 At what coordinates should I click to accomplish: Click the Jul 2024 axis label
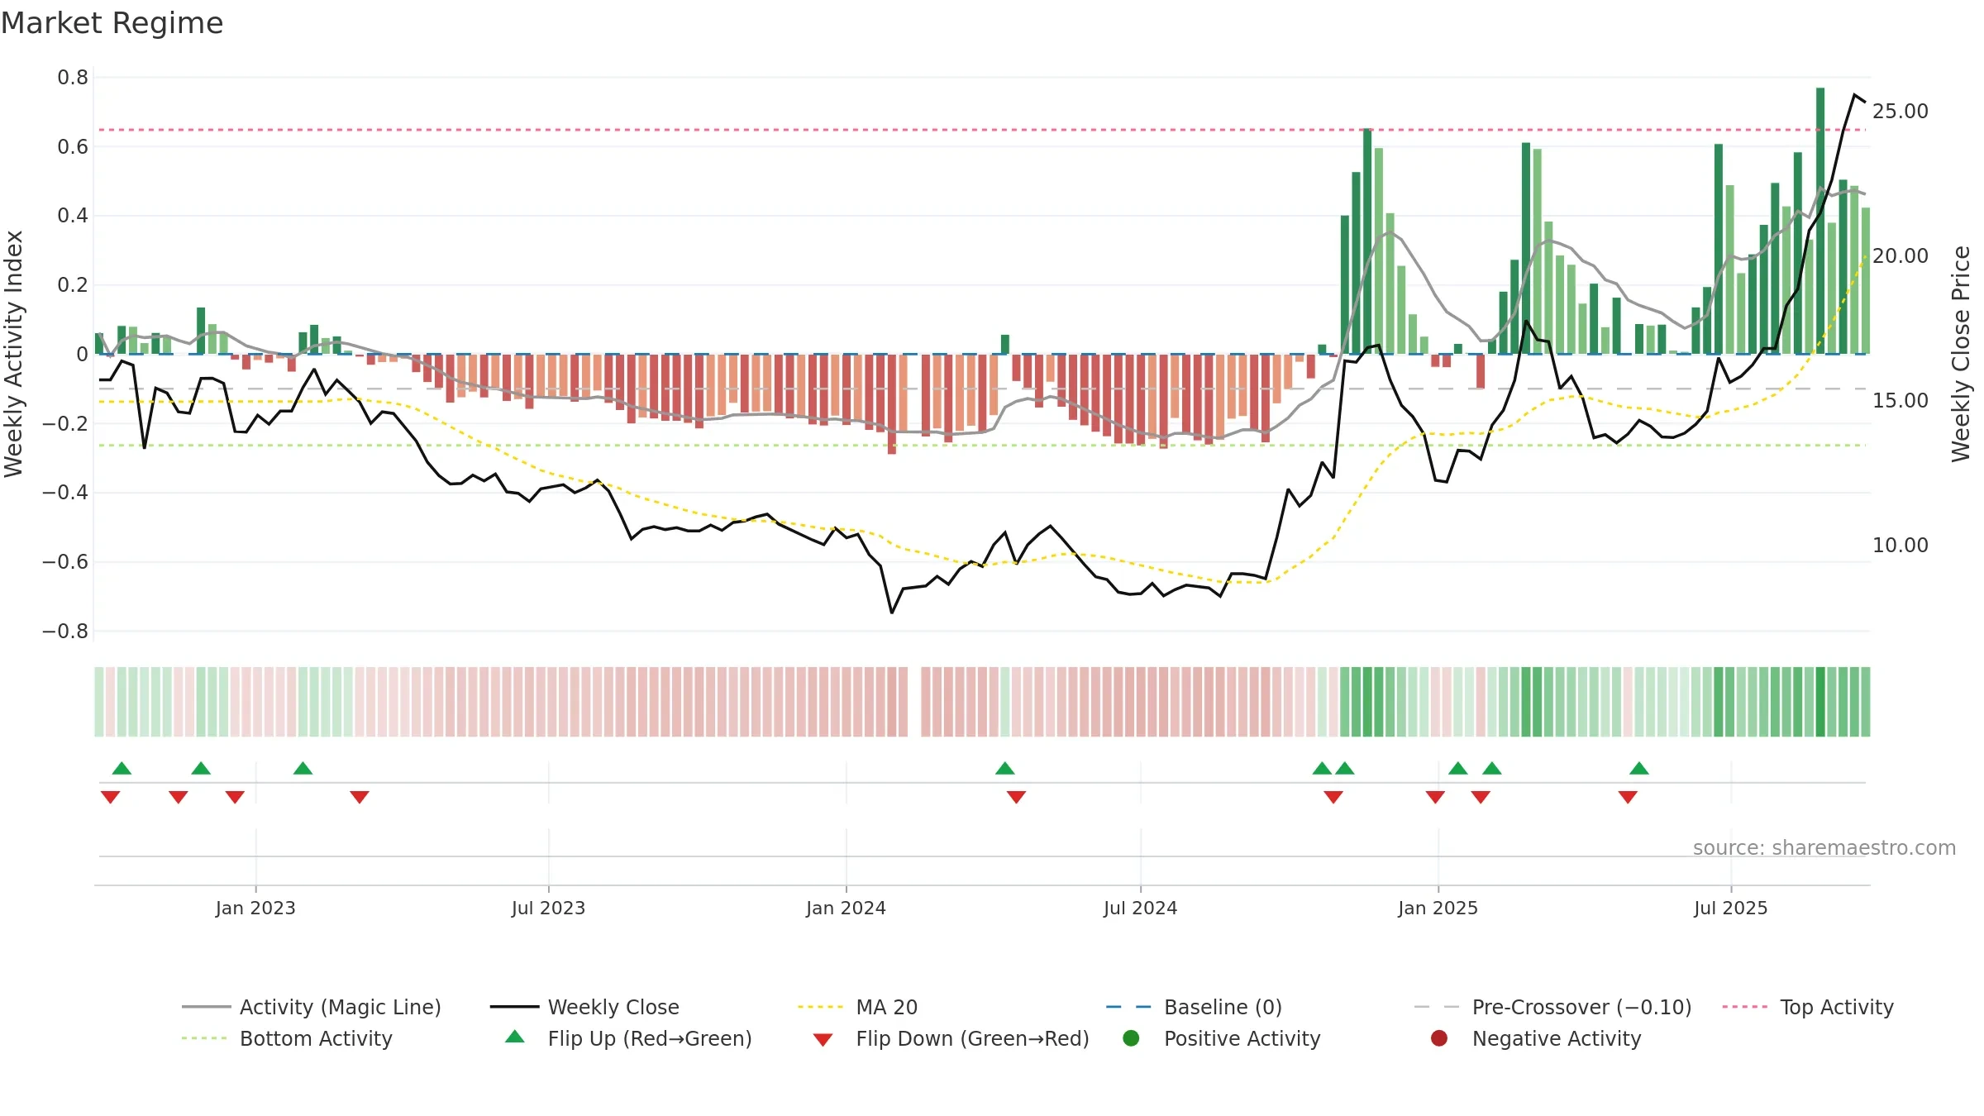click(1140, 909)
